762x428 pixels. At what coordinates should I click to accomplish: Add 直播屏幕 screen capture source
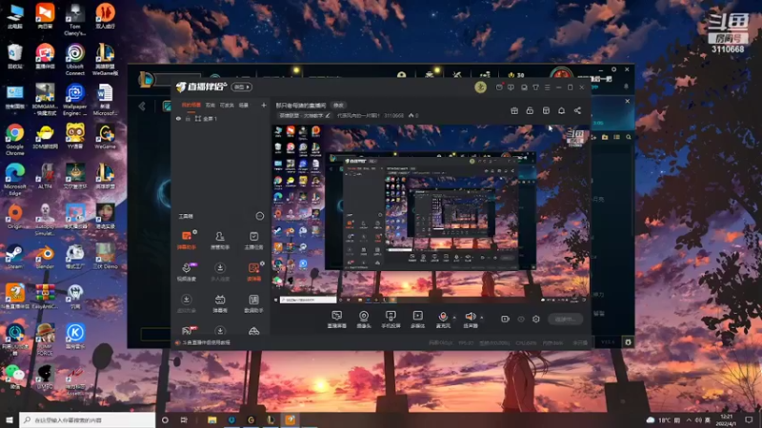click(337, 320)
